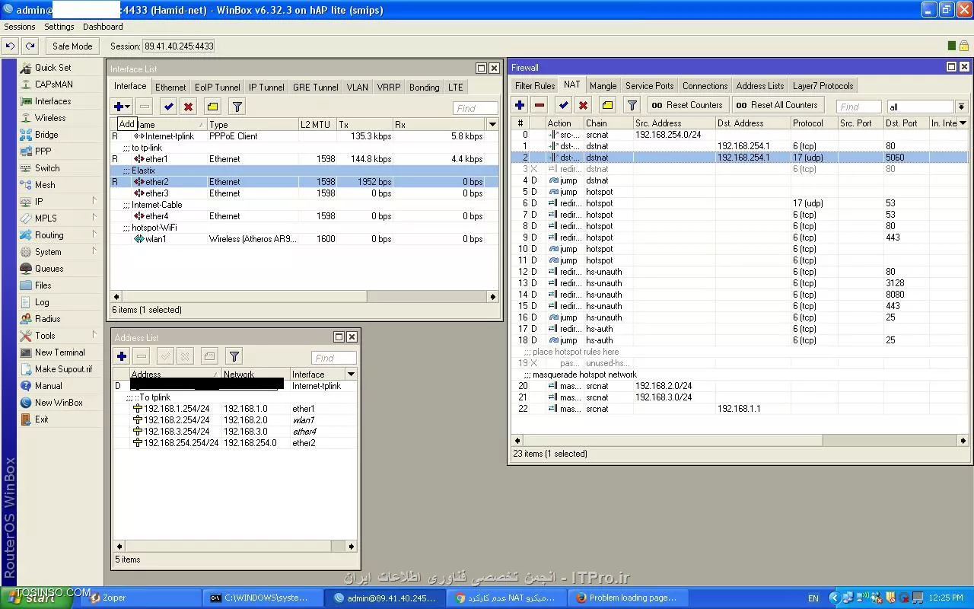This screenshot has height=609, width=974.
Task: Click the undo arrow in the WinBox toolbar
Action: coord(10,46)
